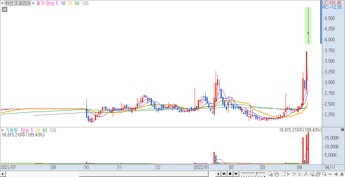Click the eraser with bars icon

tap(312, 174)
